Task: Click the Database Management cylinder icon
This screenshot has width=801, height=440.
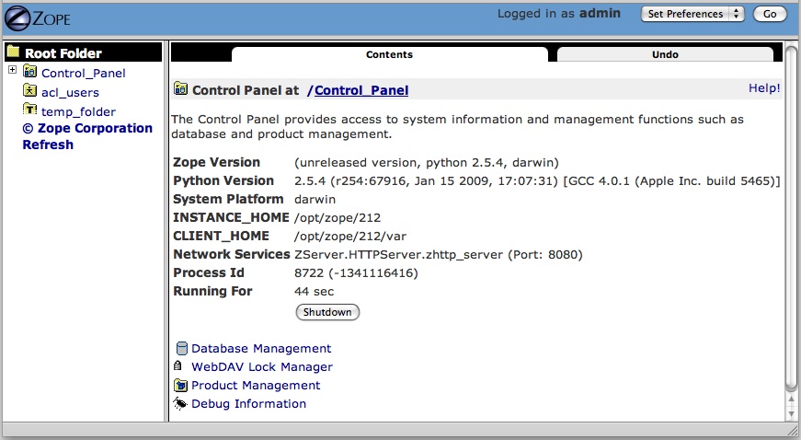Action: coord(180,349)
